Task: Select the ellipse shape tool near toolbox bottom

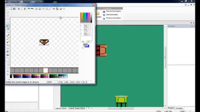Action: 8,68
